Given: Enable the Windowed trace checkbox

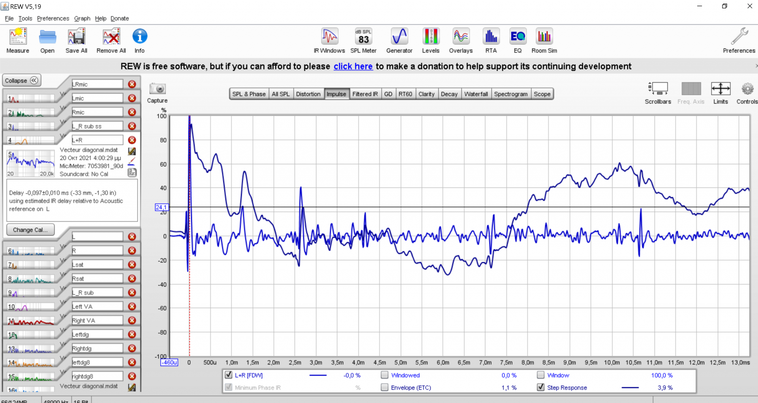Looking at the screenshot, I should [385, 375].
